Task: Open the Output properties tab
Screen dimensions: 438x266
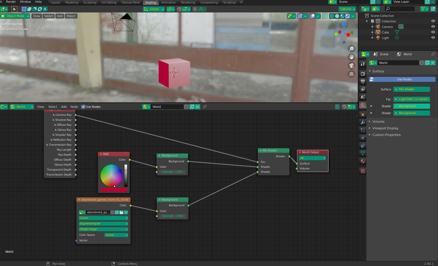Action: tap(363, 81)
